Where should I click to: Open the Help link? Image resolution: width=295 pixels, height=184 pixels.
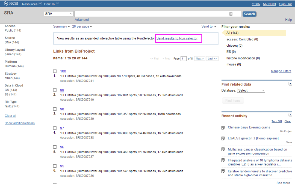(288, 20)
